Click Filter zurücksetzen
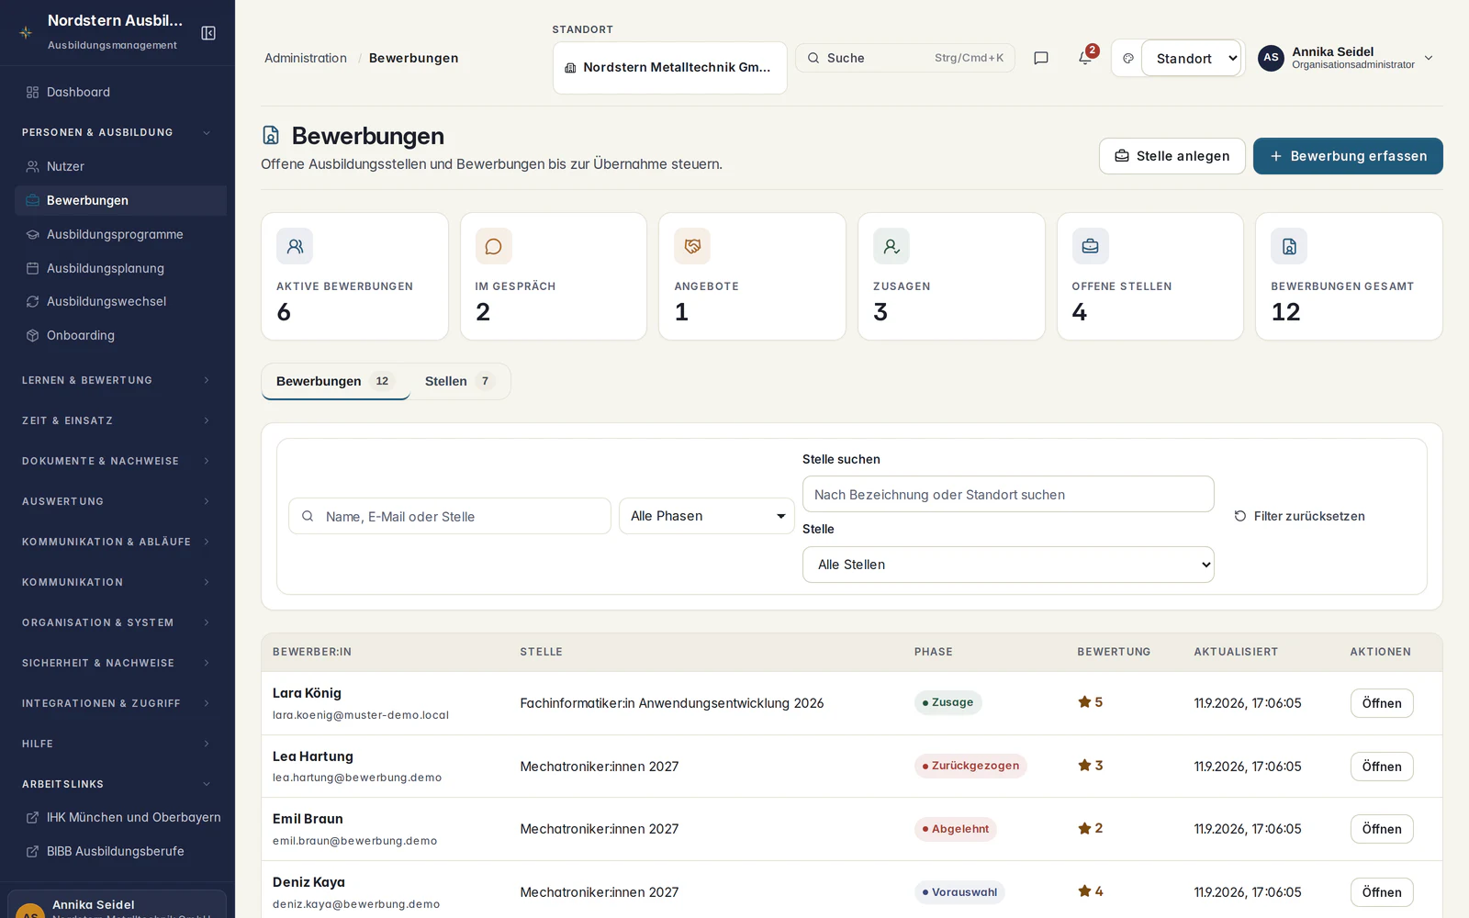Screen dimensions: 1469x918 [x=1299, y=516]
